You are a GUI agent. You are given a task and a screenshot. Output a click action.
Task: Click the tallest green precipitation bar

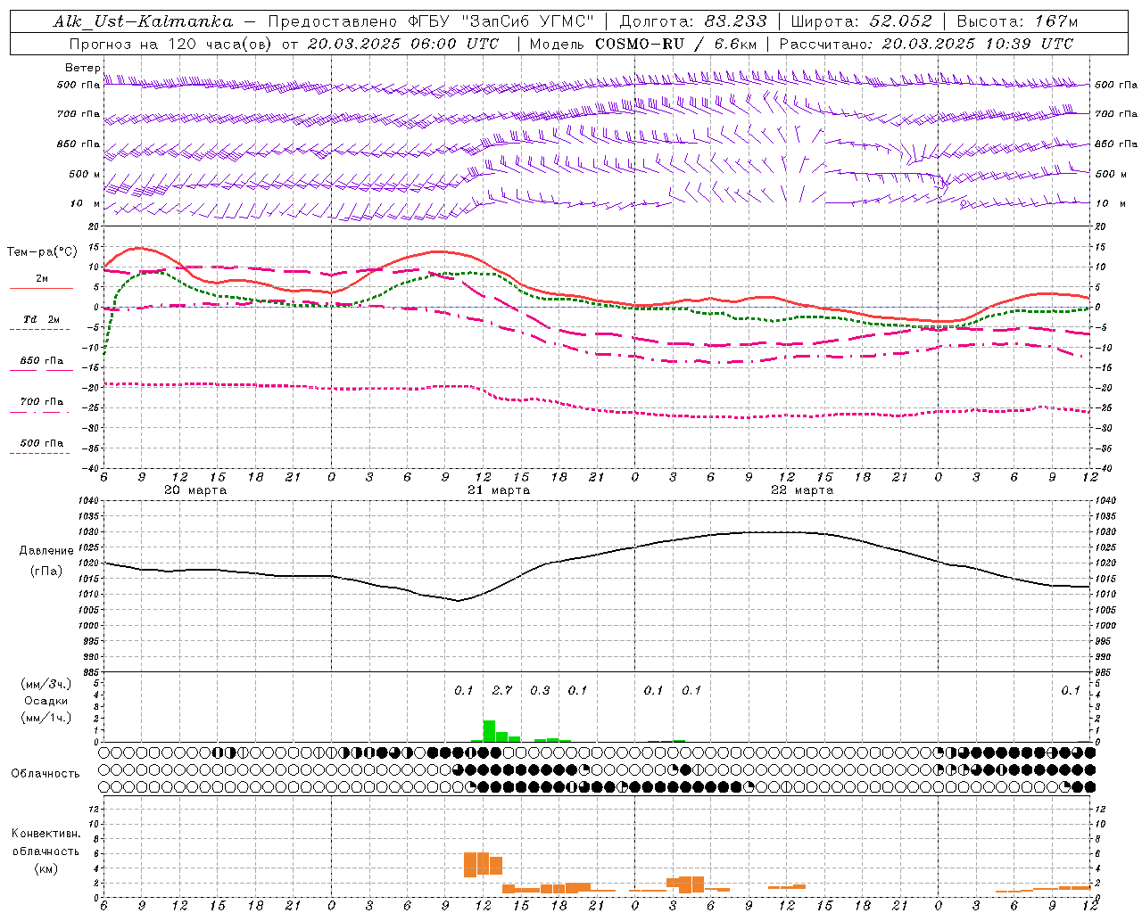(x=489, y=730)
